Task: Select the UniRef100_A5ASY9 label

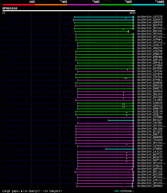Action: [x=150, y=48]
